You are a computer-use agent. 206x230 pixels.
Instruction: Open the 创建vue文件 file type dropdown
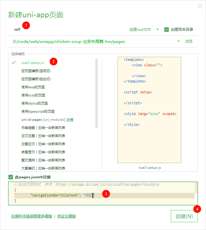coord(140,29)
